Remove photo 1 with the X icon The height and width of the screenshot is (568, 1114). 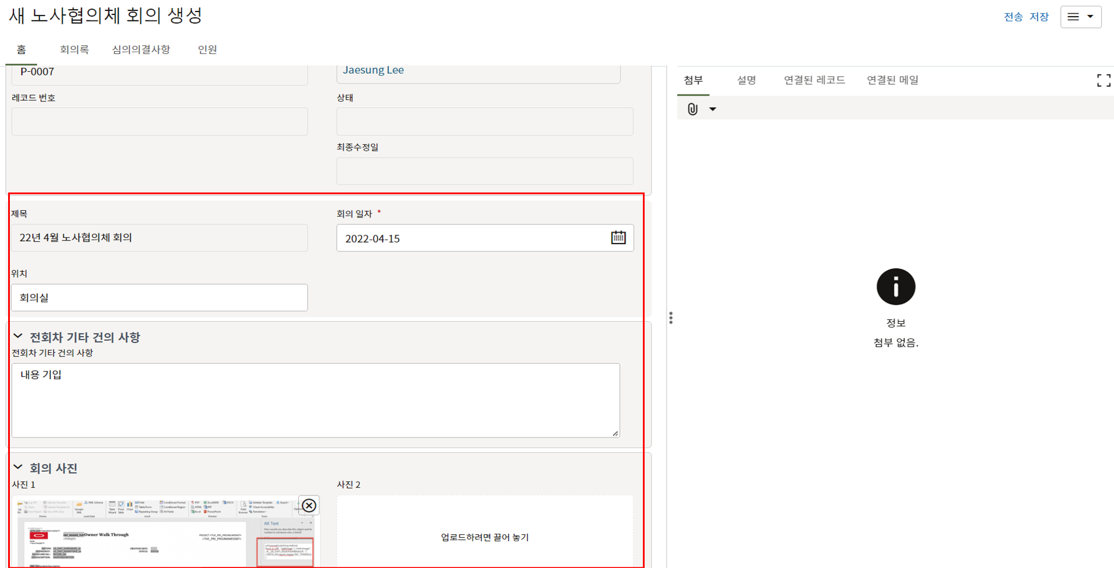click(309, 505)
